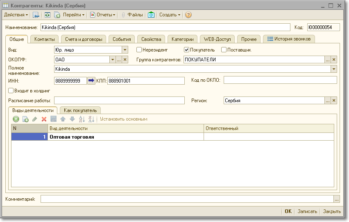Enable the Нерезидент checkbox
349x222 pixels.
(x=139, y=50)
